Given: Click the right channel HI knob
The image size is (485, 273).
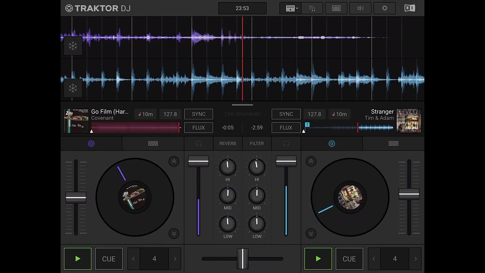Looking at the screenshot, I should point(257,166).
